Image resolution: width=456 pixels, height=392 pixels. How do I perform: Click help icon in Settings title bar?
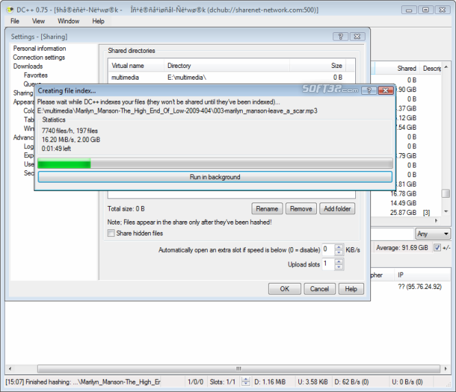point(341,36)
